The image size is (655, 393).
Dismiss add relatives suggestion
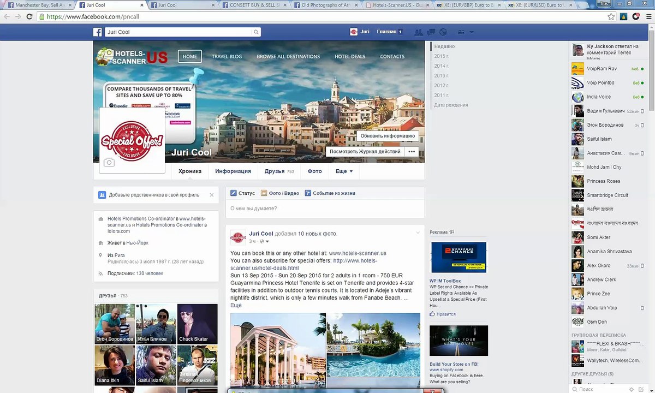(212, 195)
